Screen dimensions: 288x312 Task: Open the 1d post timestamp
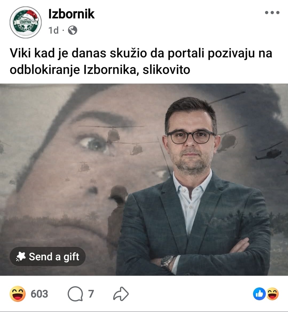tap(54, 30)
